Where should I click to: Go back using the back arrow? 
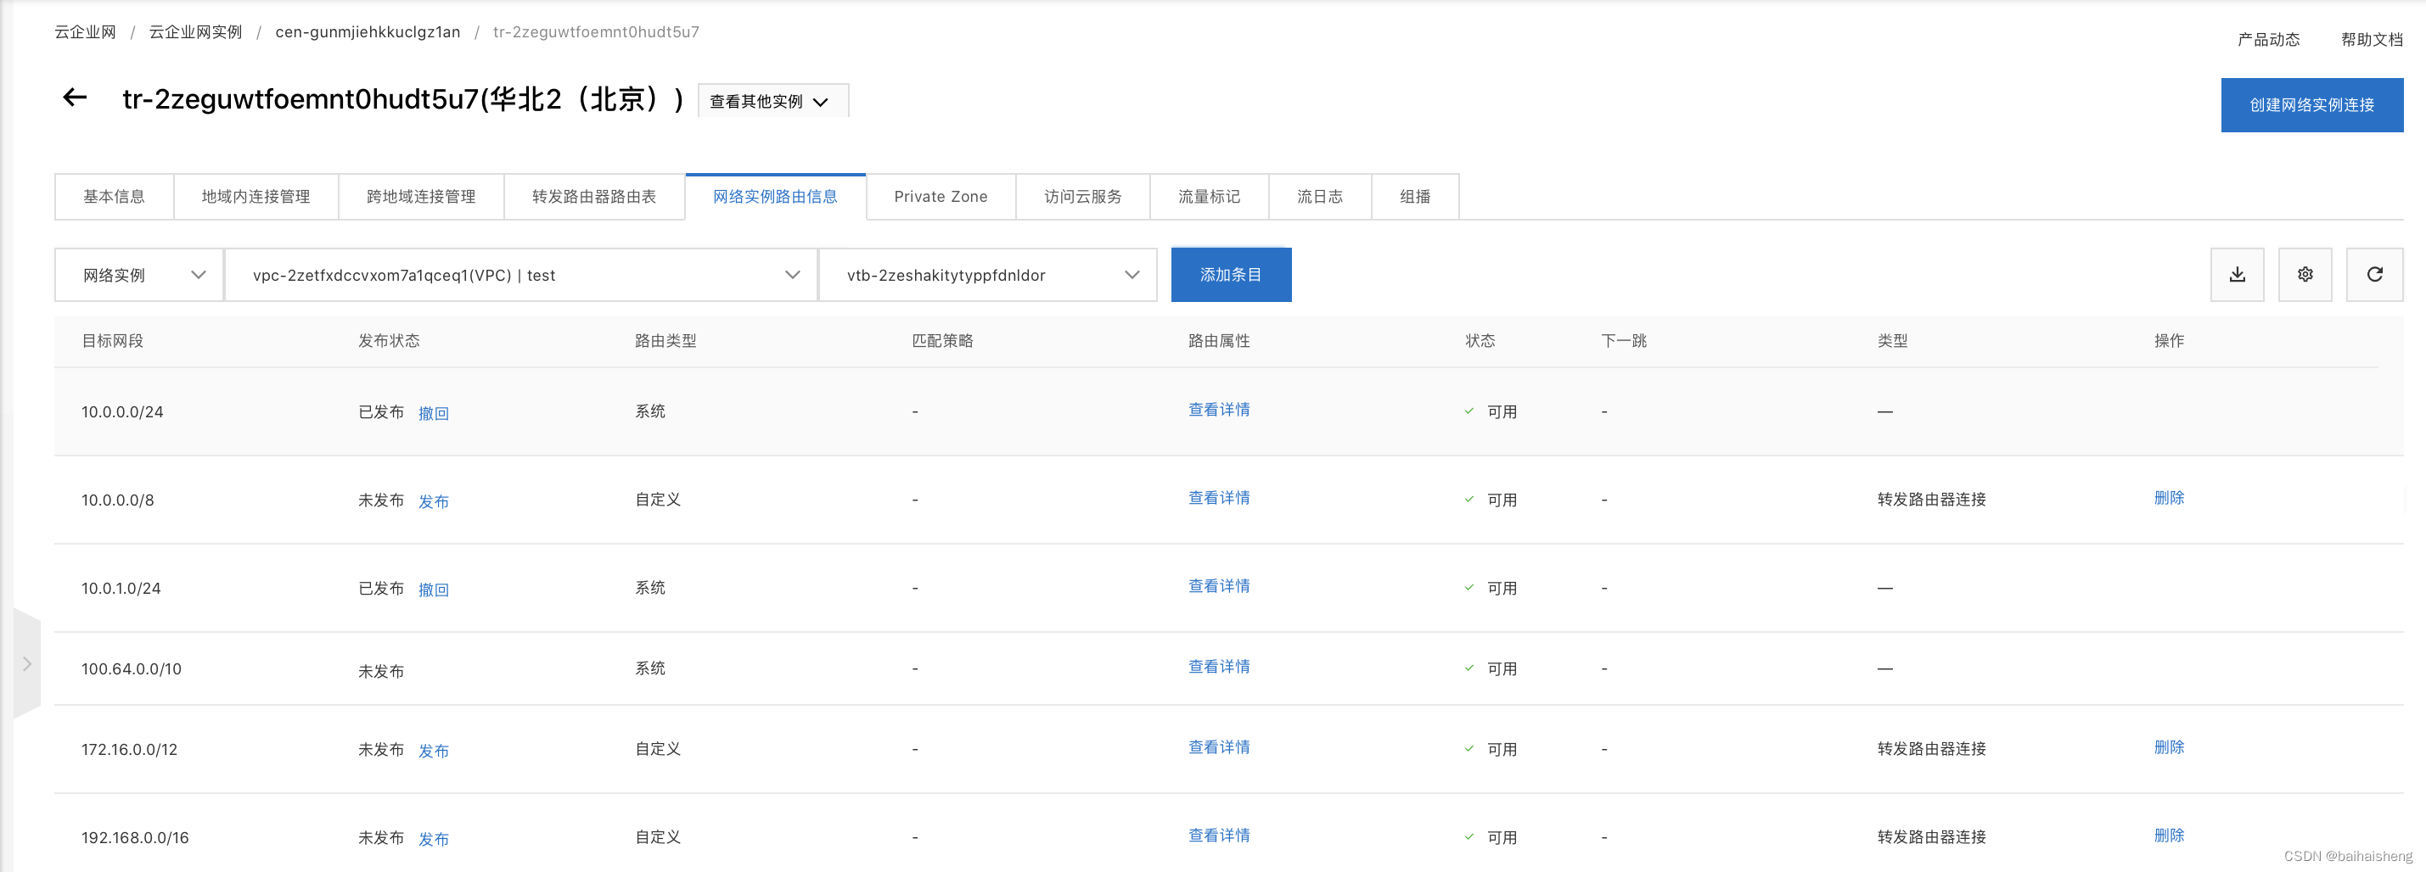tap(75, 97)
